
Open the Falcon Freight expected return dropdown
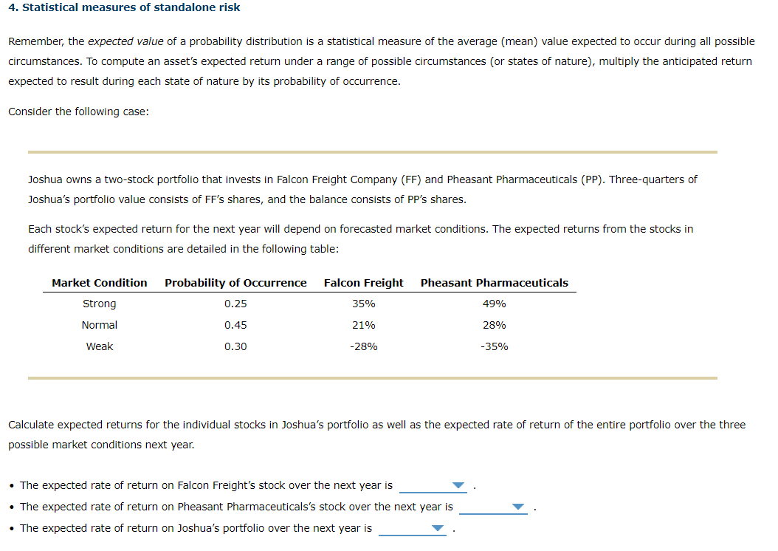click(458, 486)
